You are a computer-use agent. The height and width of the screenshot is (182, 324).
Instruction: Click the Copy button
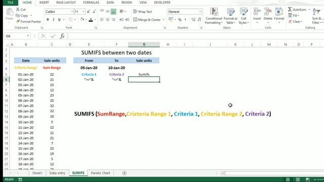click(x=22, y=16)
